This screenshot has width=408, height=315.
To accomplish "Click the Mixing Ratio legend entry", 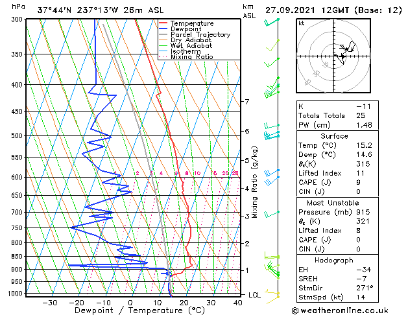I will [x=192, y=56].
